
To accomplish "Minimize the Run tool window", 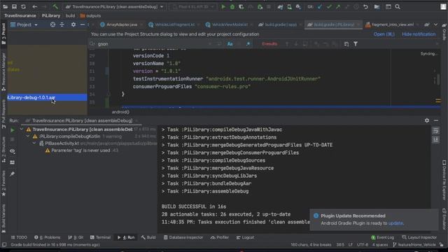I will [436, 120].
